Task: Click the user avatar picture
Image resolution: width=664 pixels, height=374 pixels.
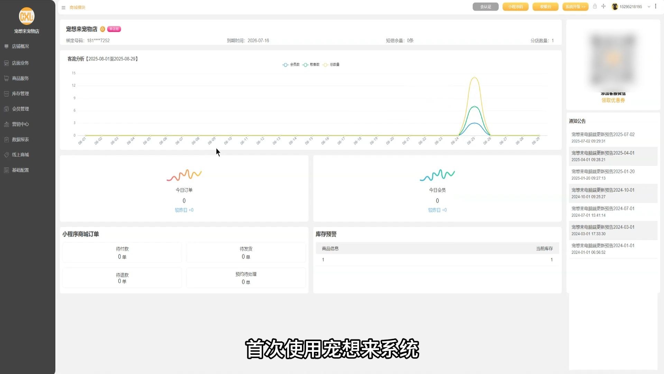Action: click(x=615, y=7)
